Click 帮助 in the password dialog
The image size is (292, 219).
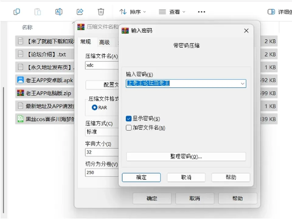point(231,177)
